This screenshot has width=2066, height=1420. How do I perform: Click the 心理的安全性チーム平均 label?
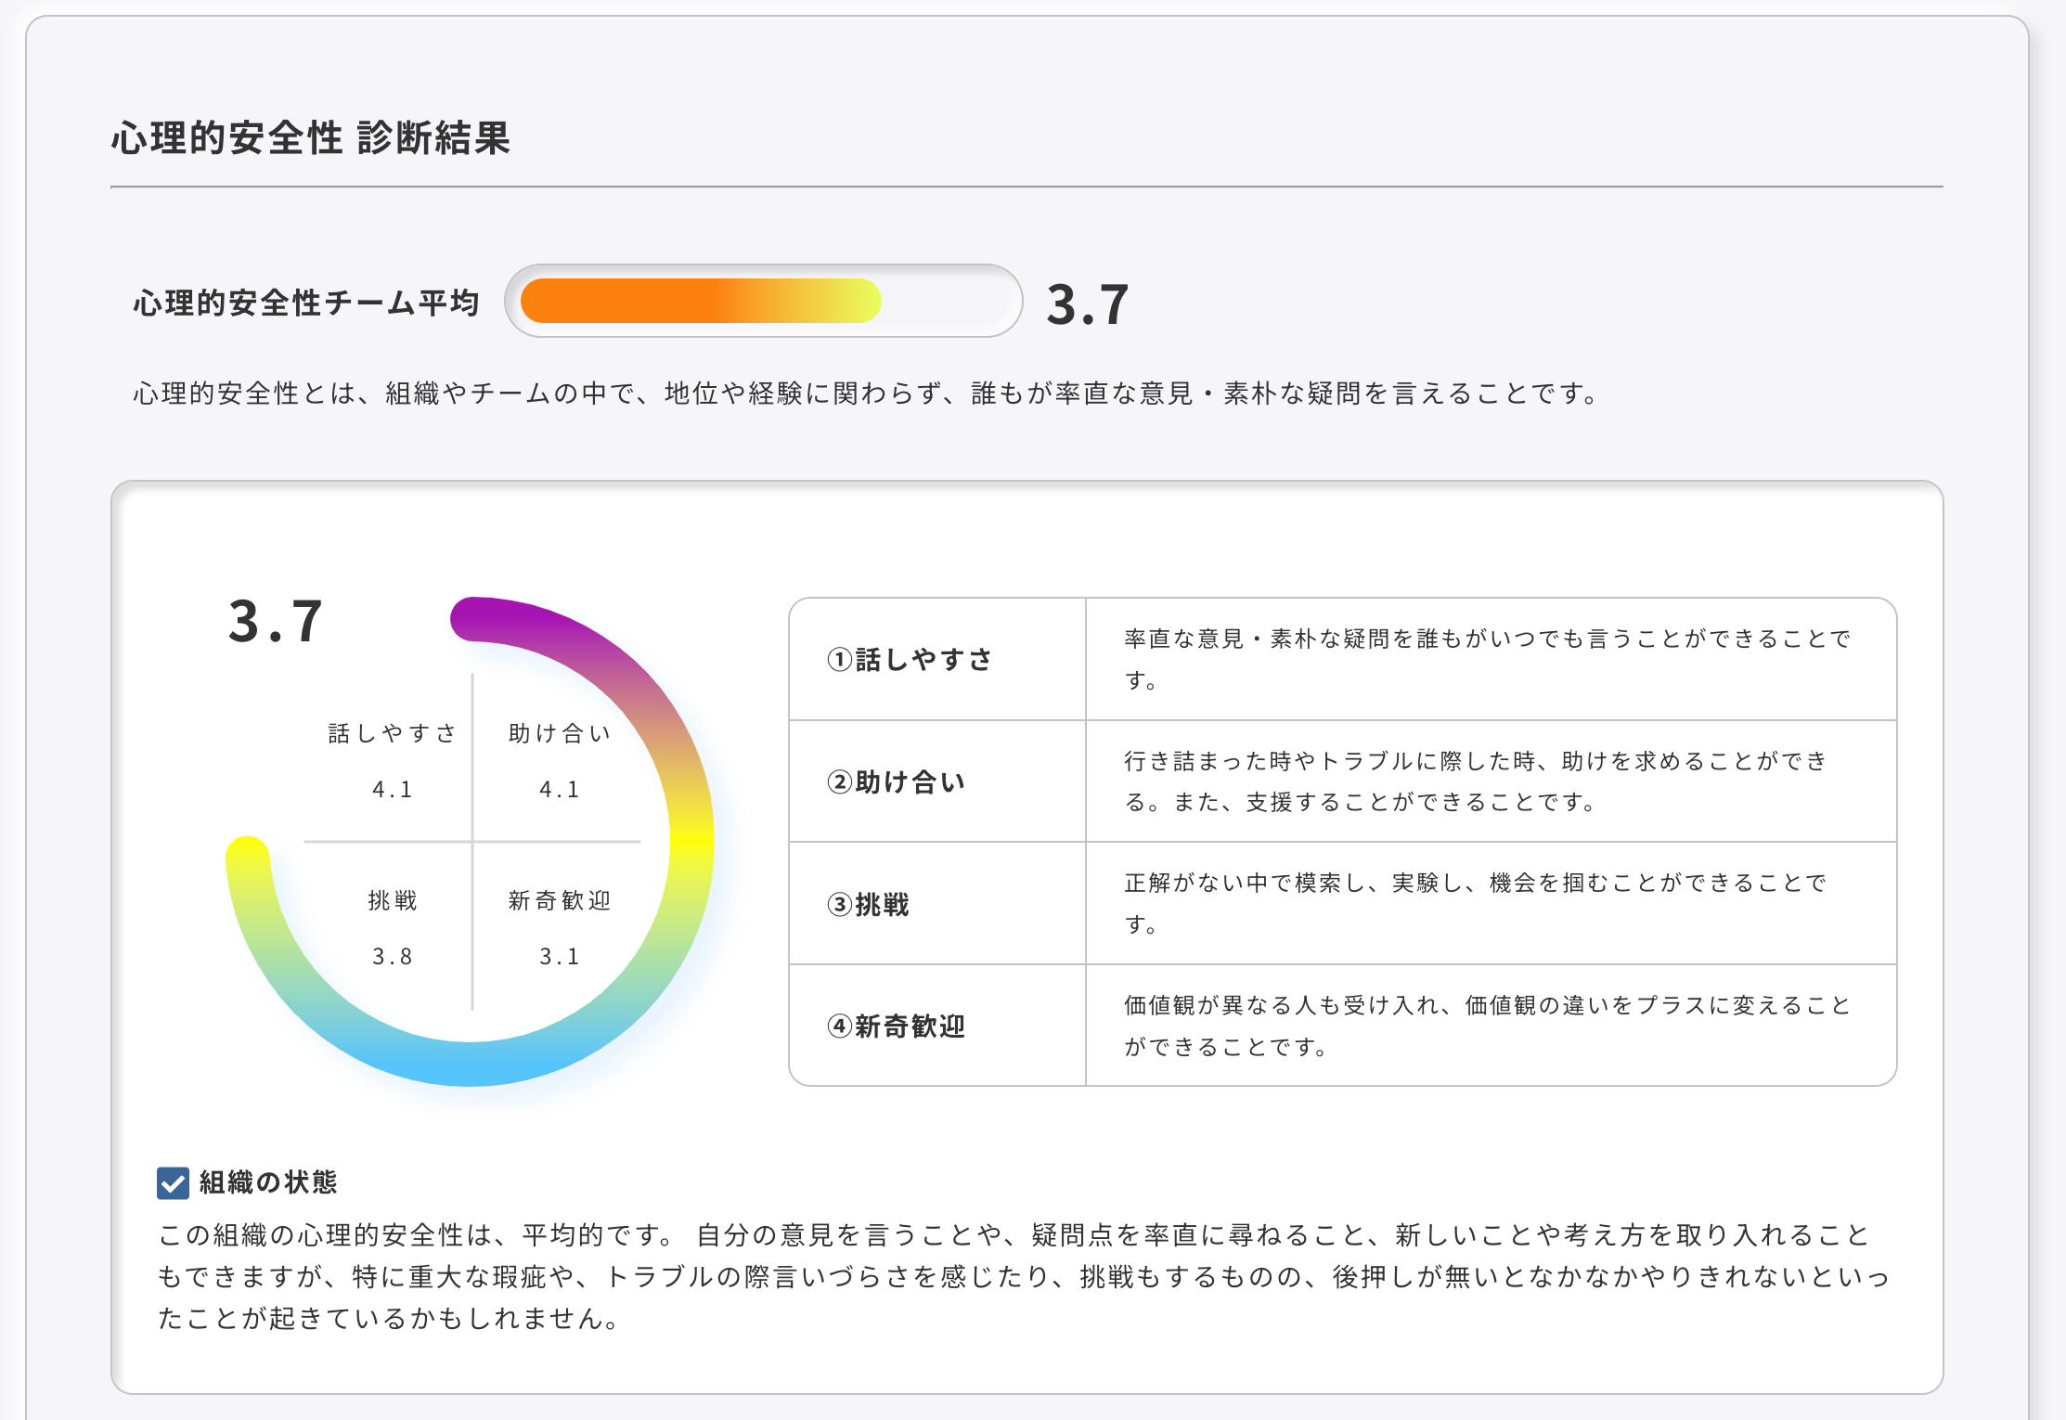pos(306,303)
